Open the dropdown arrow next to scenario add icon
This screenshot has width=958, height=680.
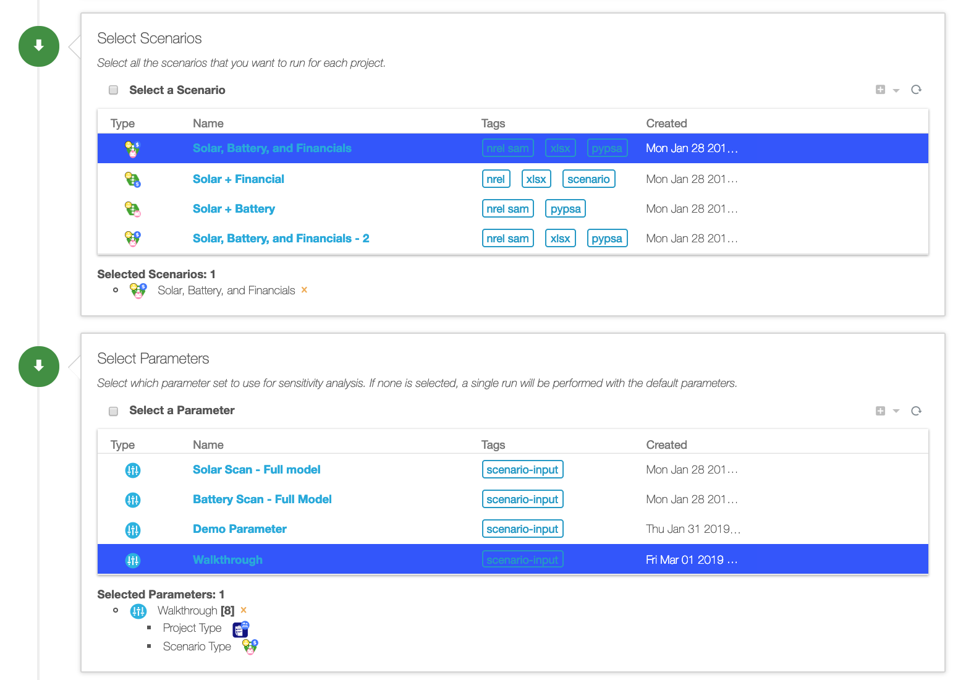[x=896, y=91]
